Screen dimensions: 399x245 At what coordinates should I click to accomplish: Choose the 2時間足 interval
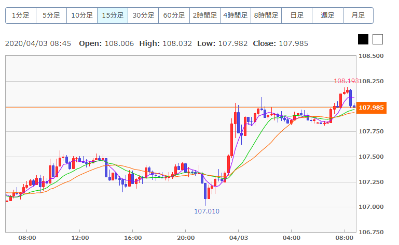(205, 16)
